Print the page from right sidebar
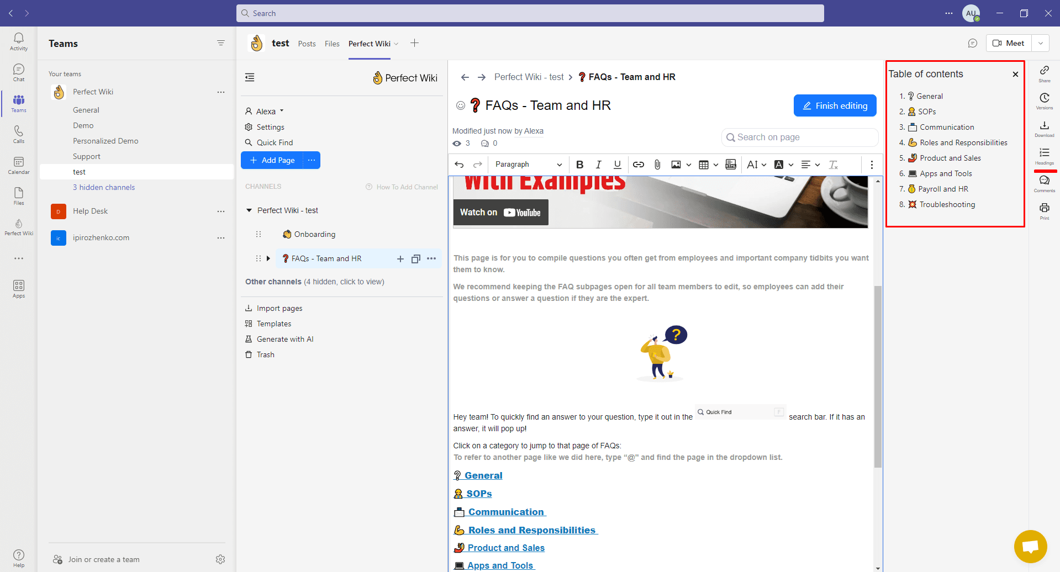This screenshot has width=1060, height=572. [x=1044, y=211]
